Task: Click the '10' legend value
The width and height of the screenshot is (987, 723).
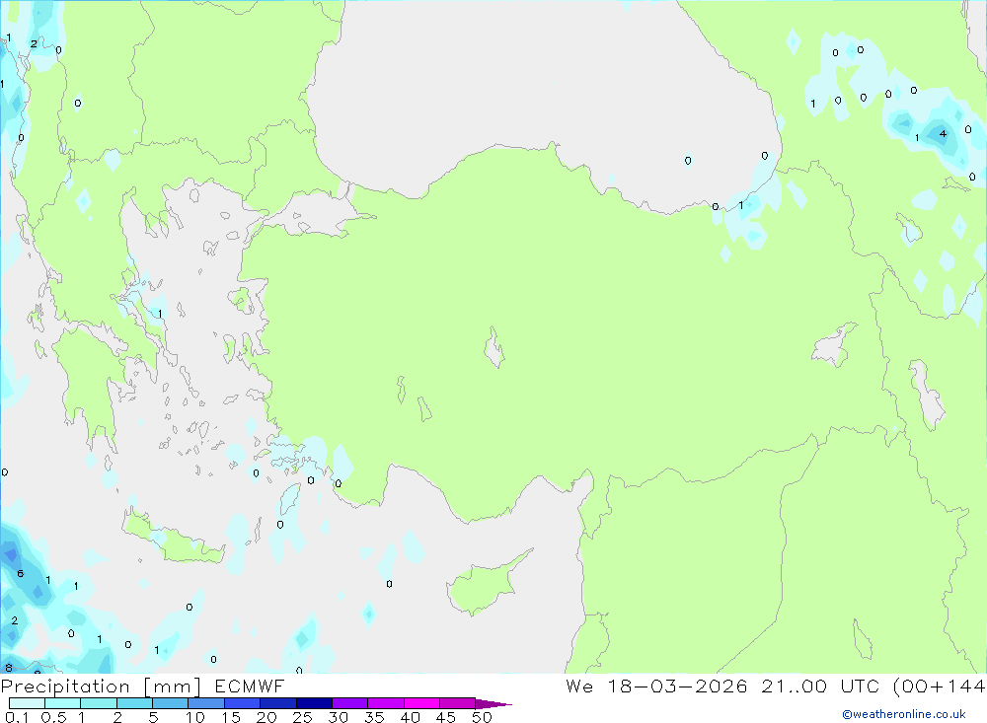Action: click(x=195, y=717)
